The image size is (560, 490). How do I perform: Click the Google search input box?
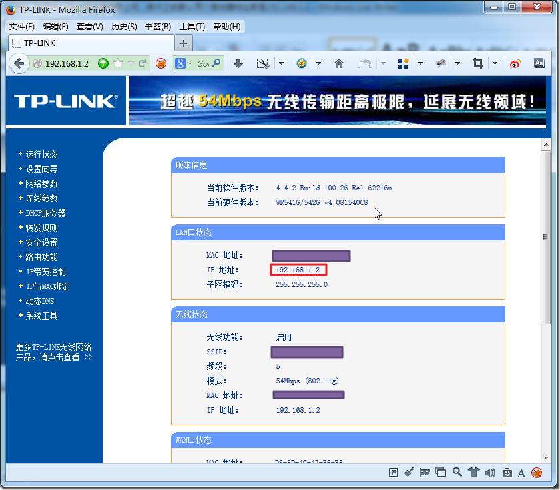(x=203, y=63)
